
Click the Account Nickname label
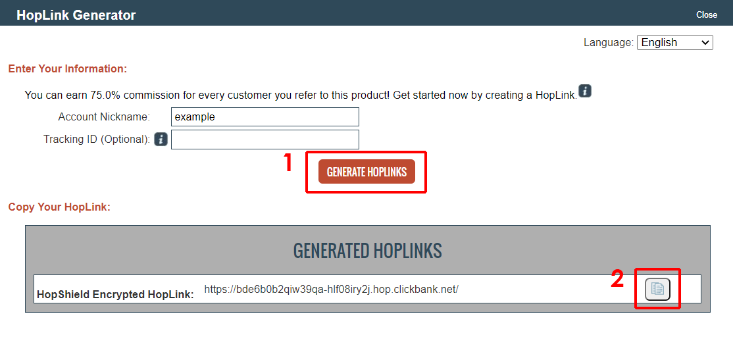coord(104,117)
